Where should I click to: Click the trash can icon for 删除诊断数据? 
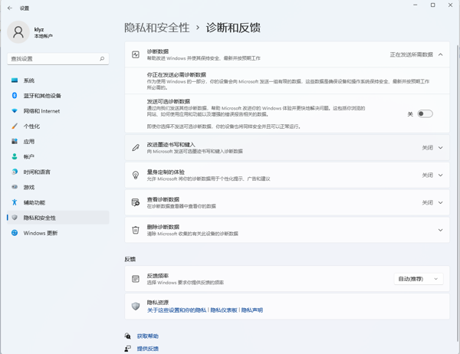tap(136, 230)
